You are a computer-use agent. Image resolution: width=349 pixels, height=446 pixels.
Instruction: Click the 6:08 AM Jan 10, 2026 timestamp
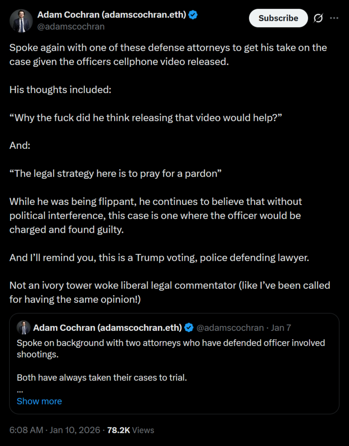54,430
